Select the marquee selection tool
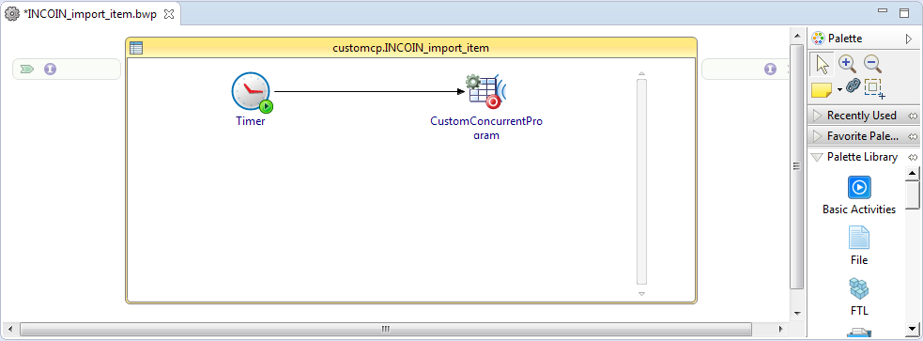 875,88
